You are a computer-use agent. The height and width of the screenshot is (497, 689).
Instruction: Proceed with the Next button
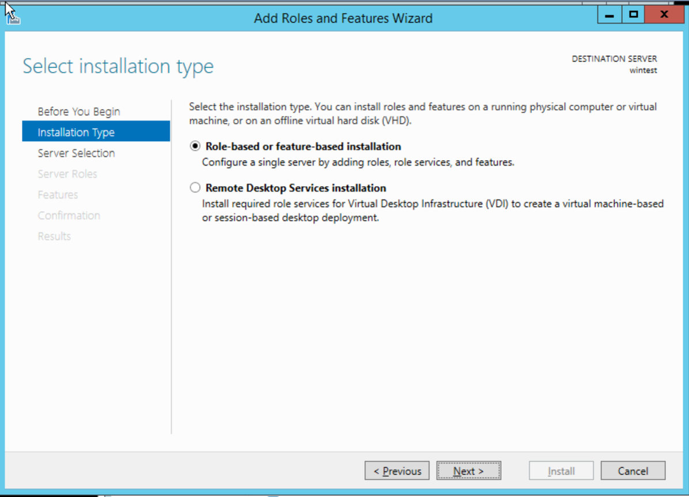[x=468, y=470]
